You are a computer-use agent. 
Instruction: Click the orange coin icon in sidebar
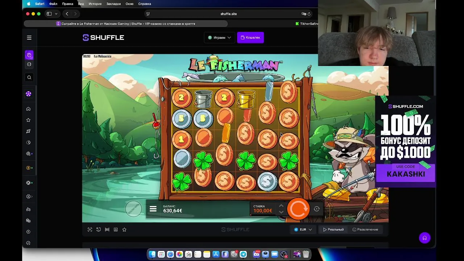[x=28, y=168]
